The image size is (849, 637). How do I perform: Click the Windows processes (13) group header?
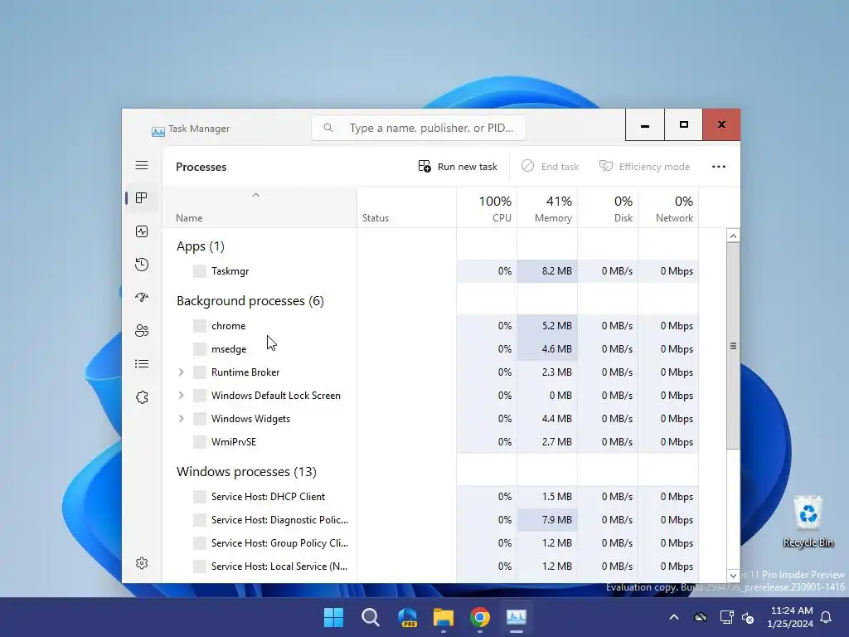(246, 472)
